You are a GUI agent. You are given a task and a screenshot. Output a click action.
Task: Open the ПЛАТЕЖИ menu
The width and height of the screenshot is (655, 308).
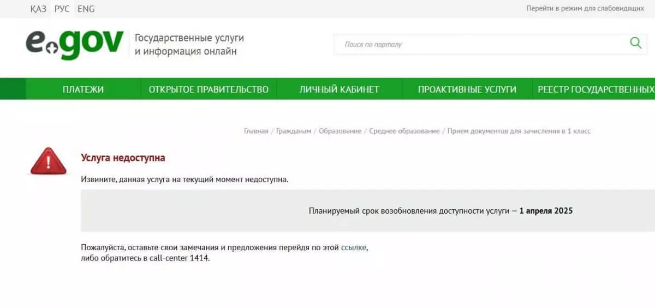pos(83,89)
